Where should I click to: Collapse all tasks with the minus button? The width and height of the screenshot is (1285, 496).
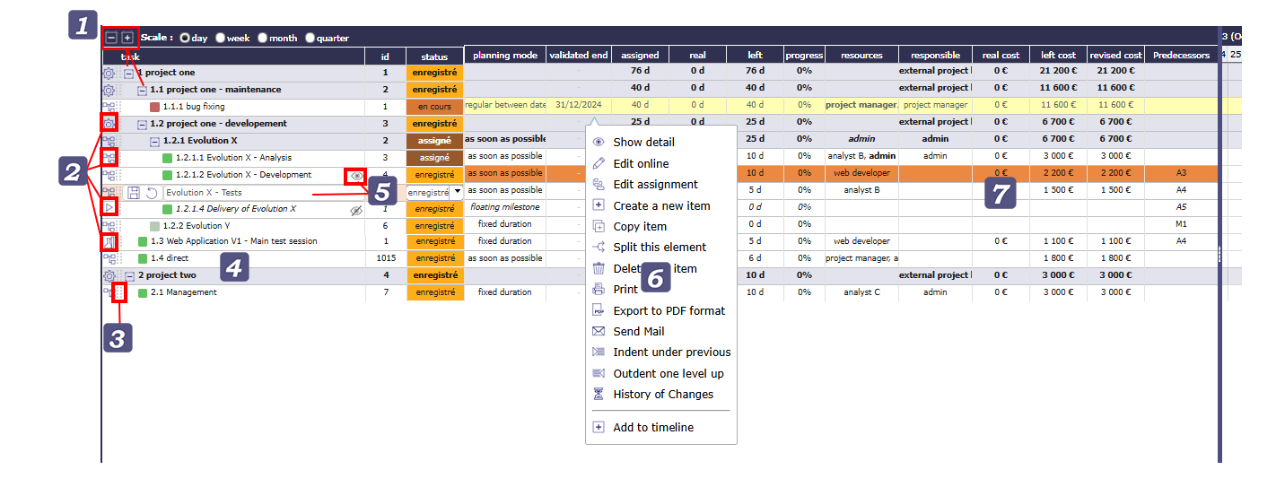[x=111, y=38]
